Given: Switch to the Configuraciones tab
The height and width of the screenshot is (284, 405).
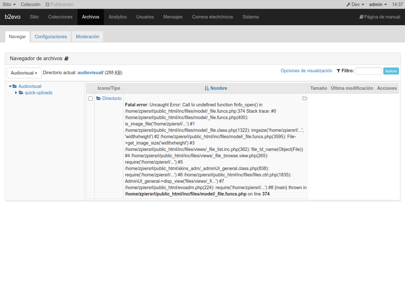Looking at the screenshot, I should click(51, 37).
